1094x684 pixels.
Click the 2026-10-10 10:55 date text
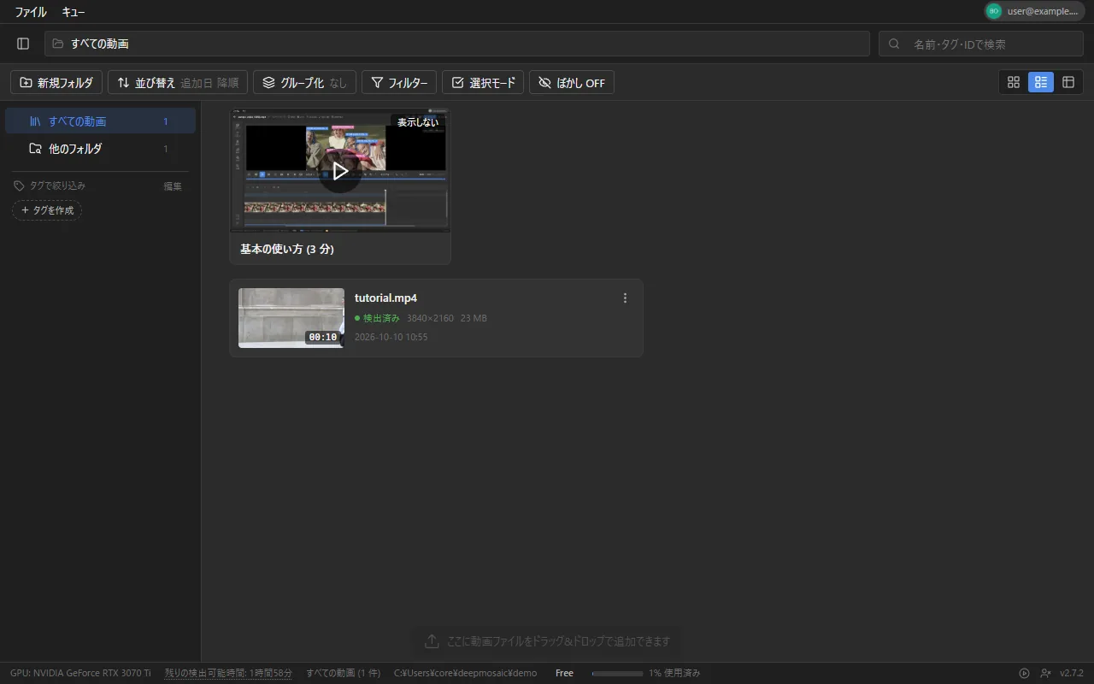(391, 337)
